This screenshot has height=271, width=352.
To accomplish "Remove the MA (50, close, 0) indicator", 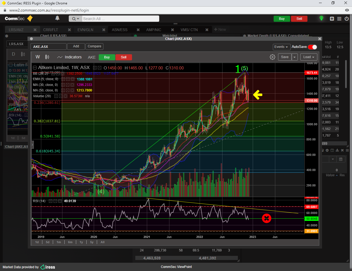I will pyautogui.click(x=72, y=90).
